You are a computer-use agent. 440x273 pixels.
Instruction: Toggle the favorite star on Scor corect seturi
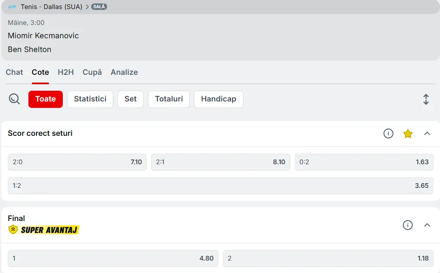coord(407,134)
